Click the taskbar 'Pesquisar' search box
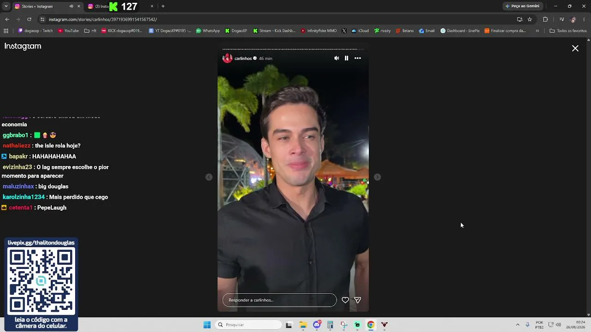Viewport: 591px width, 332px height. (x=249, y=325)
